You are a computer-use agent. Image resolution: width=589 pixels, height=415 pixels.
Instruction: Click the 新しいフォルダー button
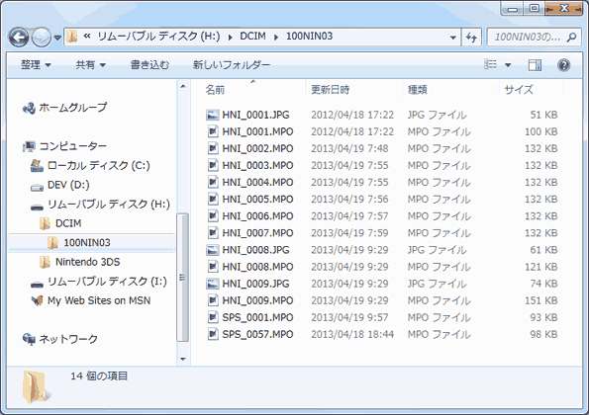click(232, 65)
